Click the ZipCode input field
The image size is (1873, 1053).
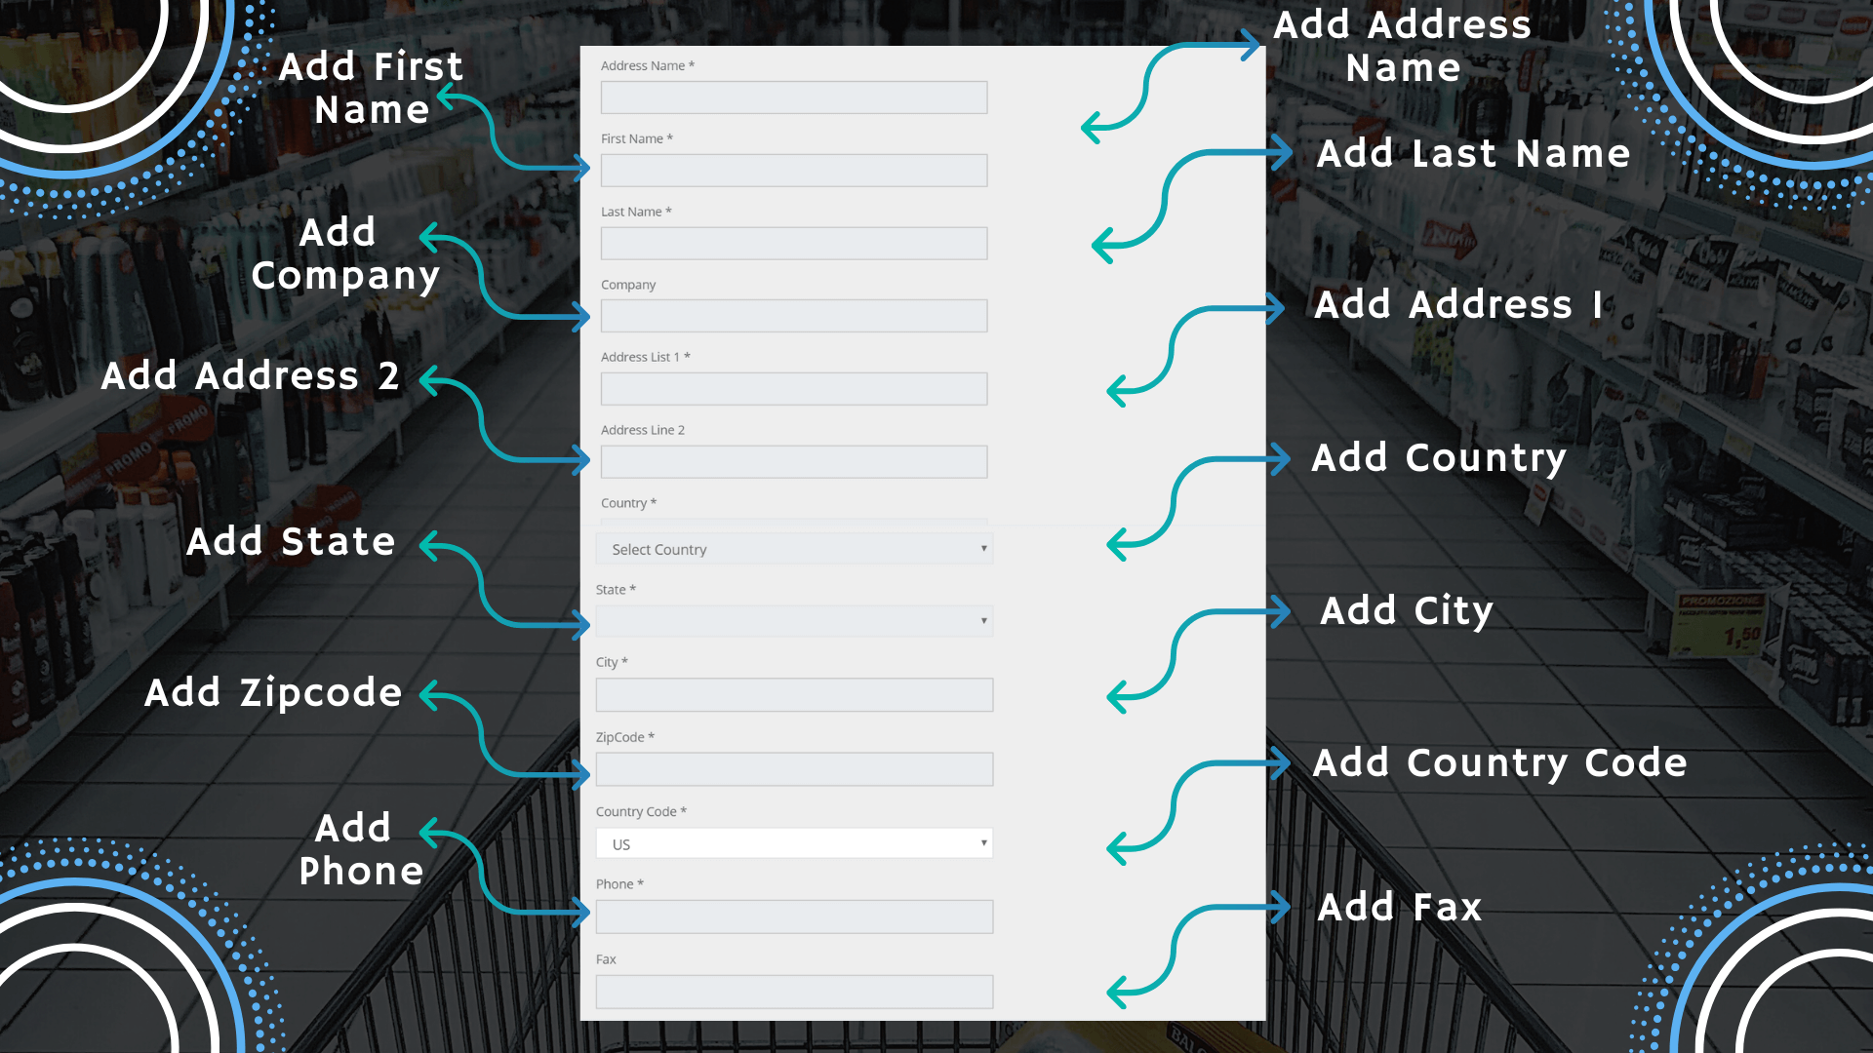[x=794, y=769]
